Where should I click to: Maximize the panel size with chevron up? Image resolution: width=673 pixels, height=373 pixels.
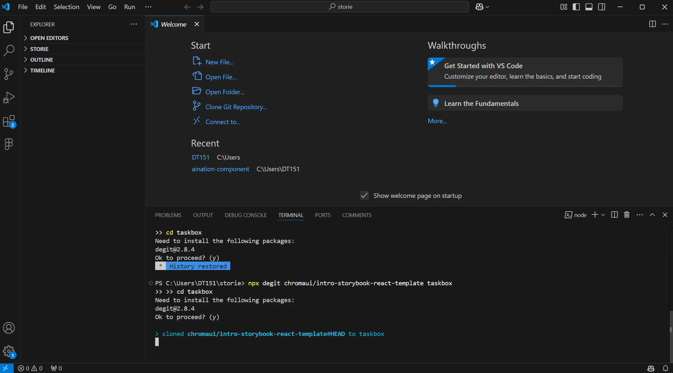[x=653, y=215]
